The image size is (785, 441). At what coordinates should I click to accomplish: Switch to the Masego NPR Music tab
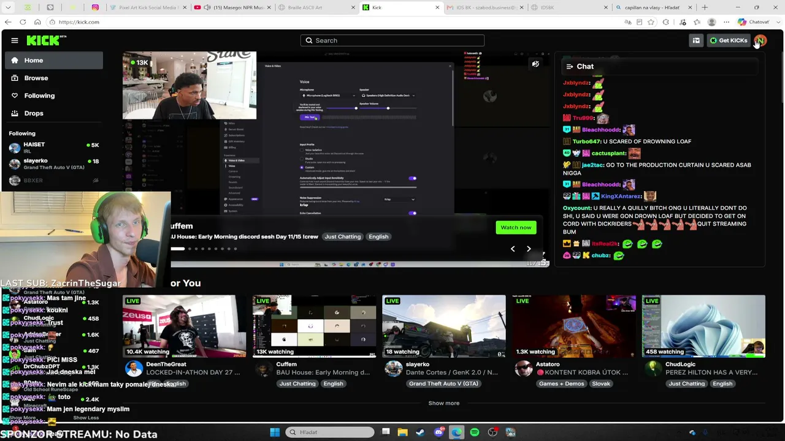[x=231, y=7]
